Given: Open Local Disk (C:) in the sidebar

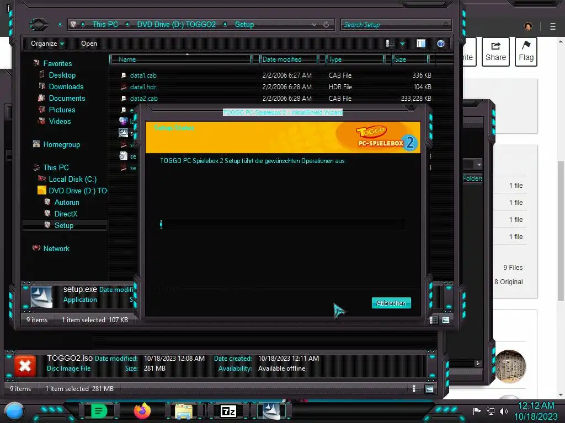Looking at the screenshot, I should coord(72,179).
